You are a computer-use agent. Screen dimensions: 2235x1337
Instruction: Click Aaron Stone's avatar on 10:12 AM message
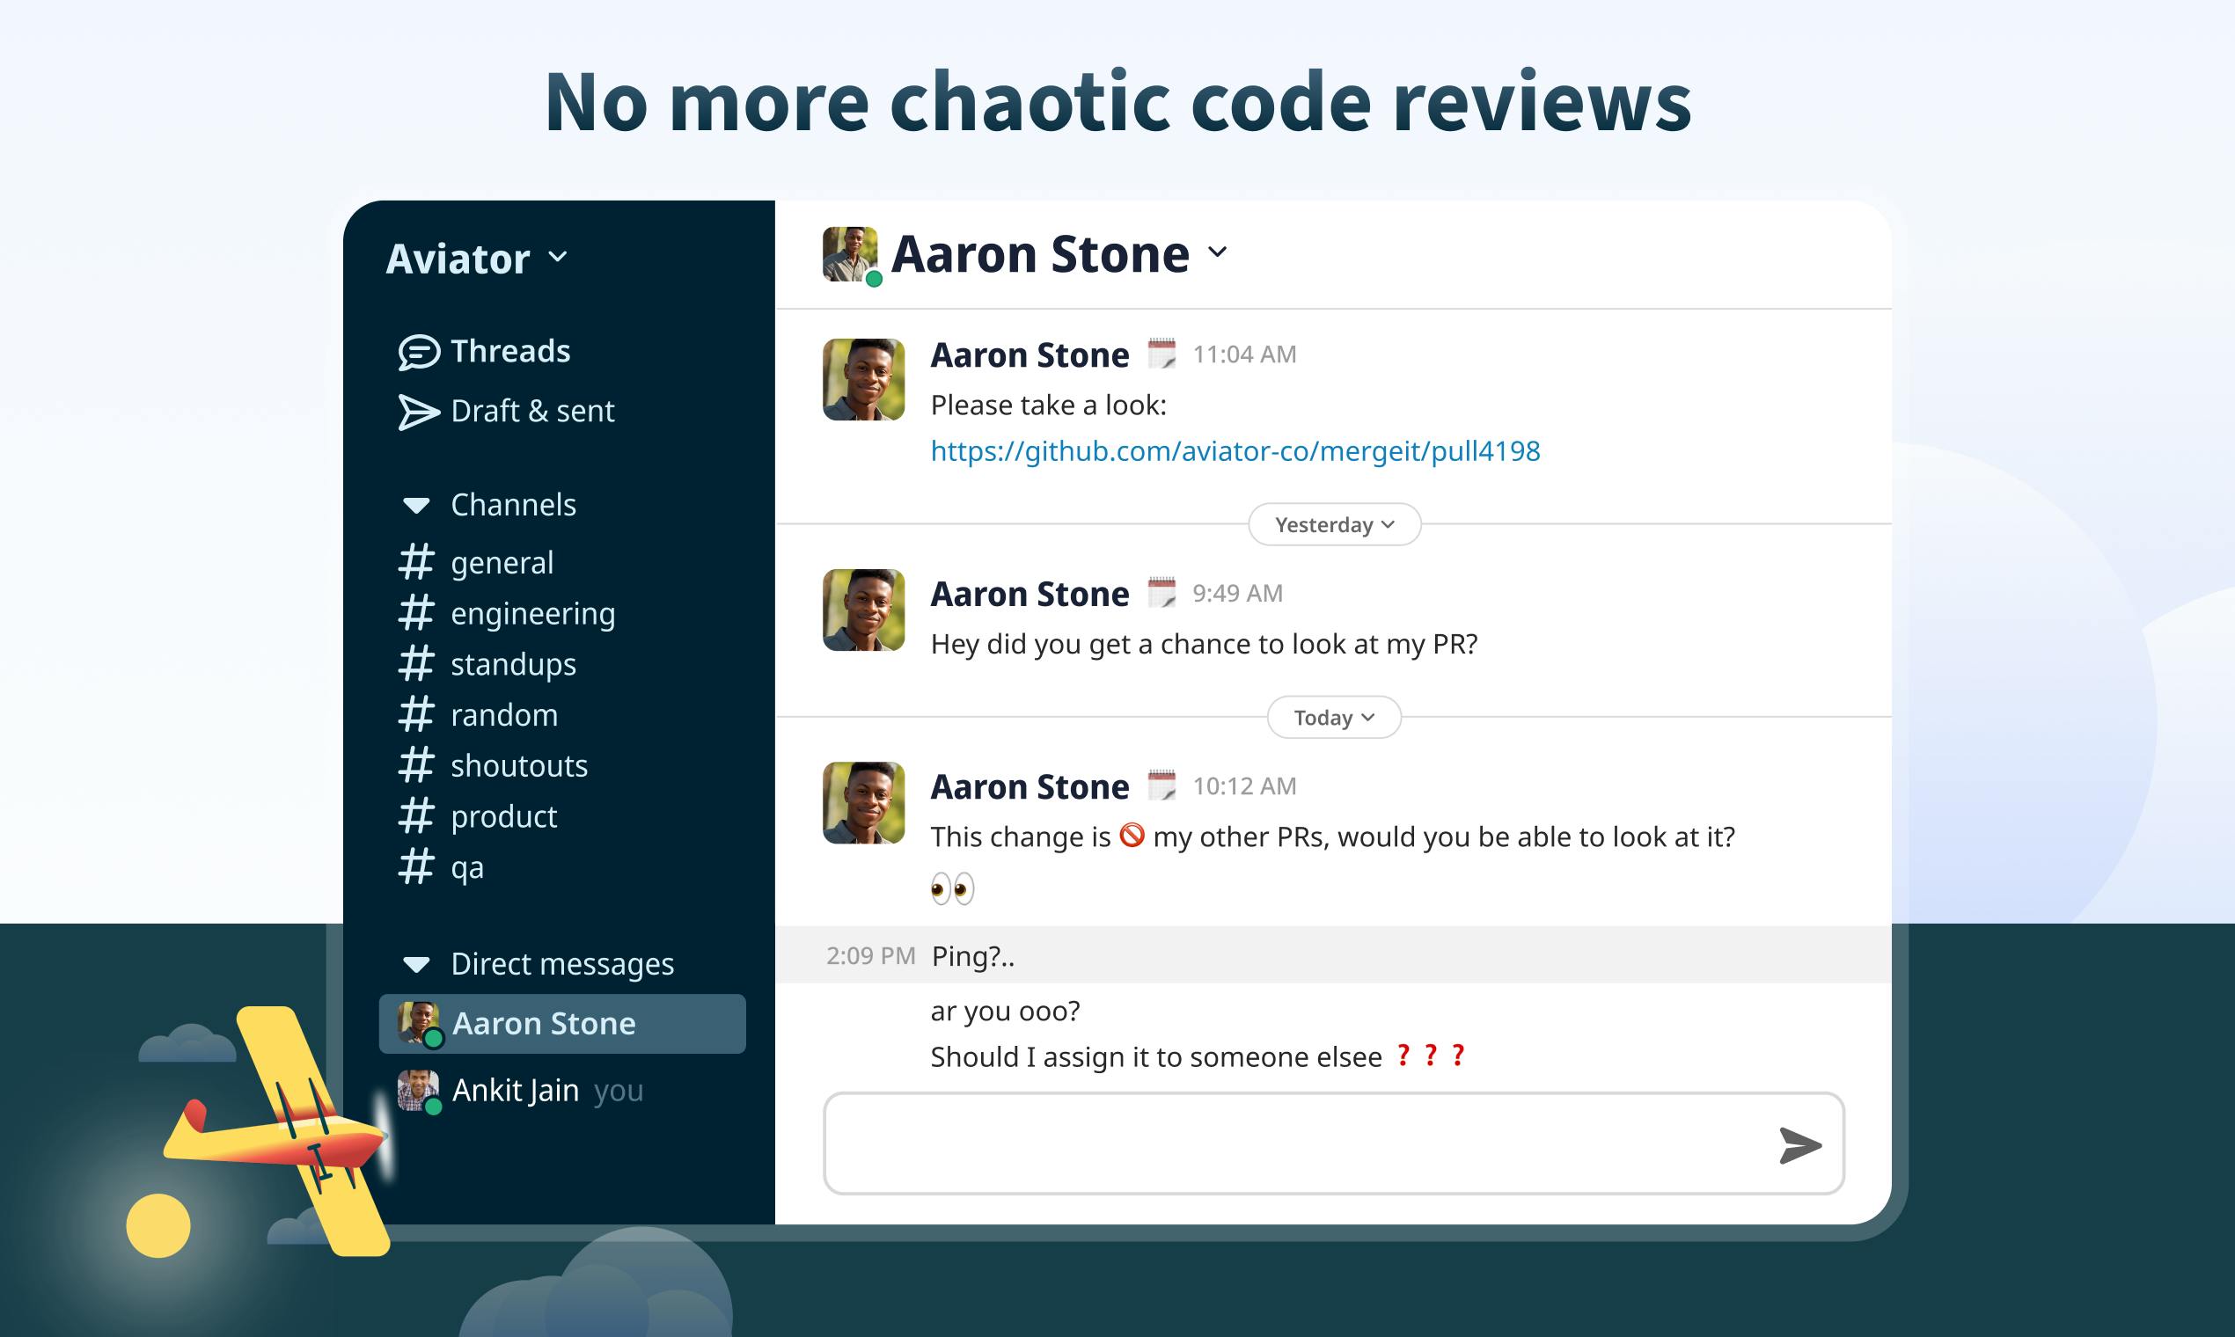tap(863, 803)
